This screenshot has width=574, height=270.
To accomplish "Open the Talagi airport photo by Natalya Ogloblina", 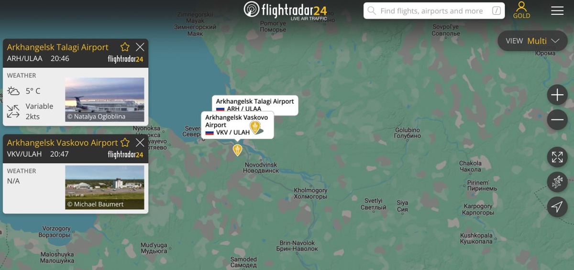I will [104, 99].
